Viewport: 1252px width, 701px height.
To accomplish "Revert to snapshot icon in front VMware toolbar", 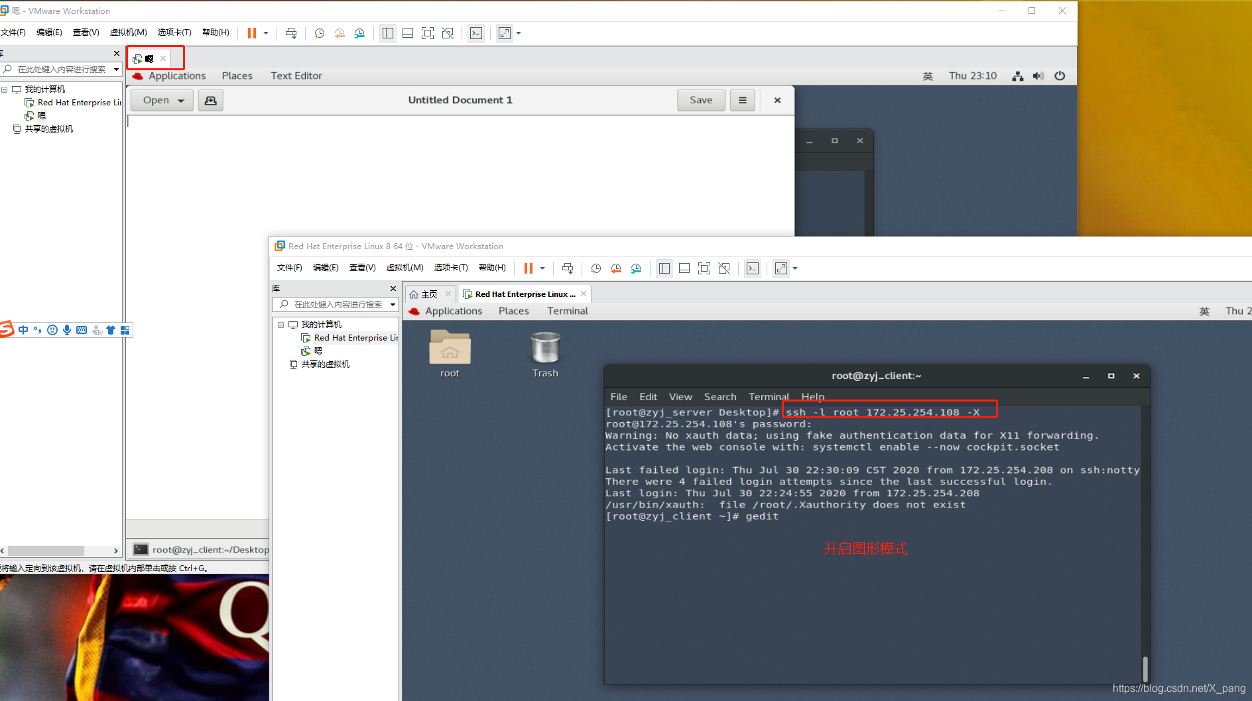I will click(x=616, y=268).
